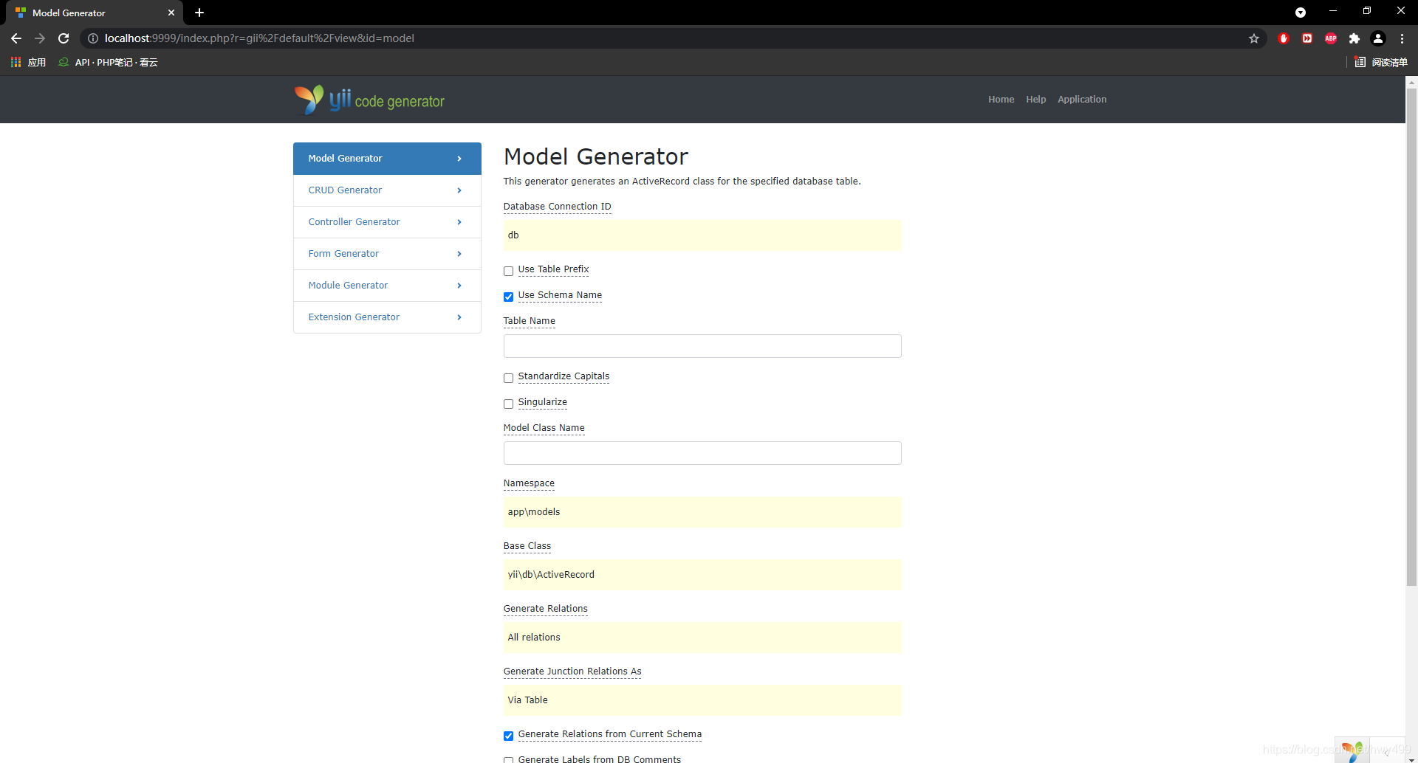Click the browser back arrow
This screenshot has width=1418, height=763.
pyautogui.click(x=16, y=38)
